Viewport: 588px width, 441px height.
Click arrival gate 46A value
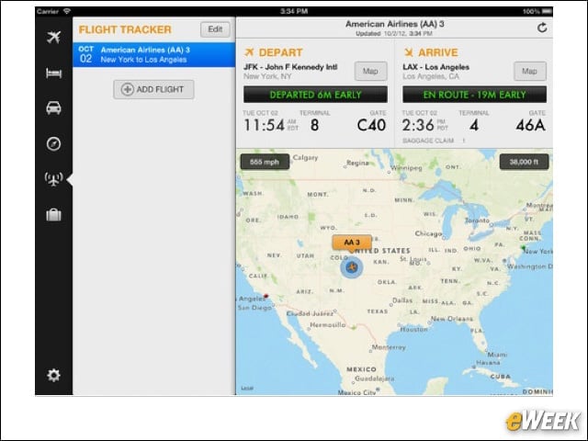[531, 125]
